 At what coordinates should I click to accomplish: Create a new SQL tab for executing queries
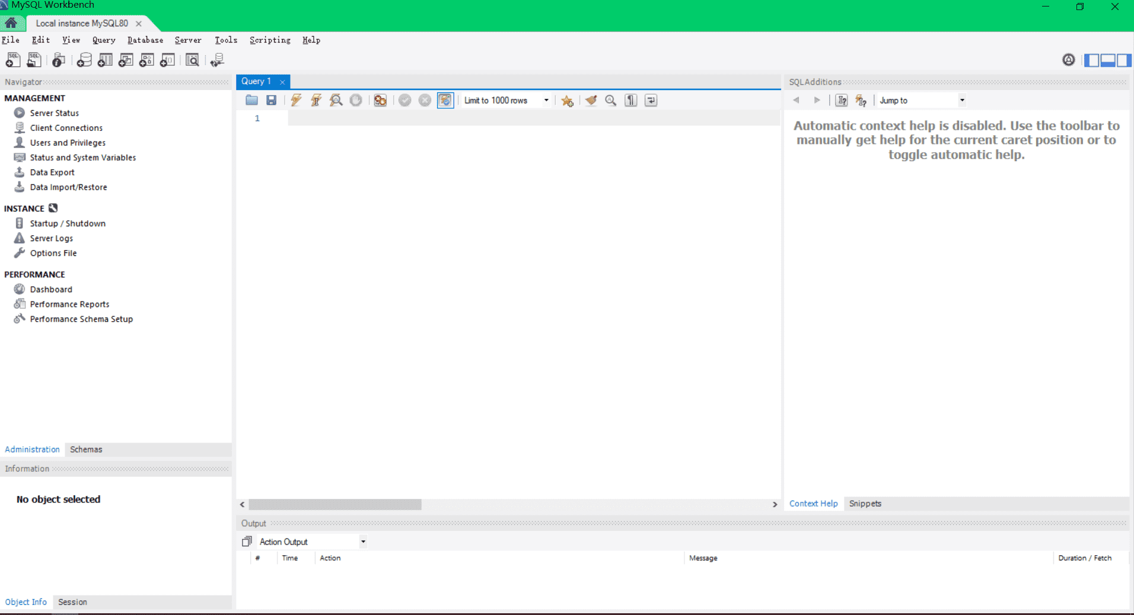pos(12,60)
